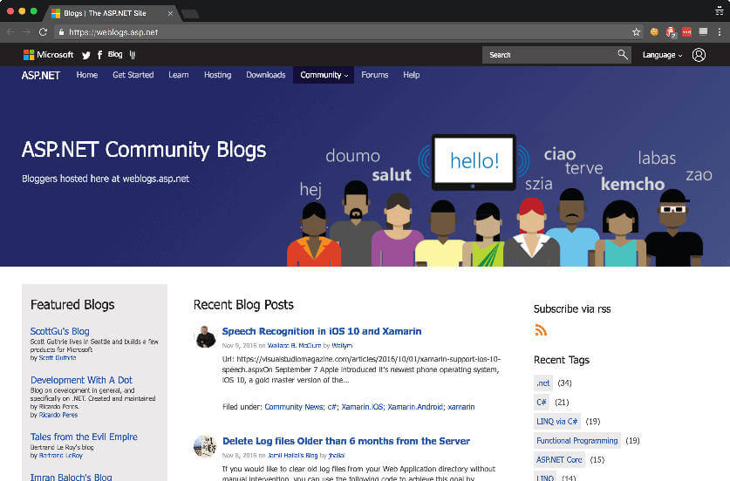Click the Microsoft logo in header

(49, 55)
